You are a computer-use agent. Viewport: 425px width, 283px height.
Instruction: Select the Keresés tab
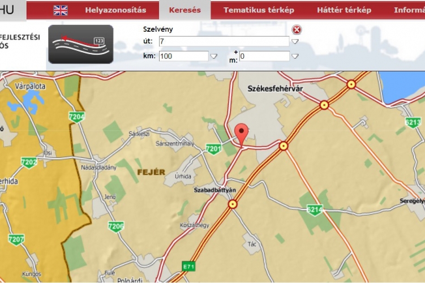(x=185, y=10)
